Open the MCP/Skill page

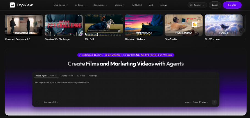pos(137,5)
